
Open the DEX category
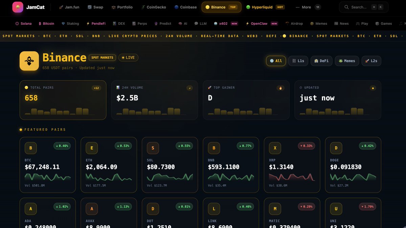pyautogui.click(x=119, y=24)
